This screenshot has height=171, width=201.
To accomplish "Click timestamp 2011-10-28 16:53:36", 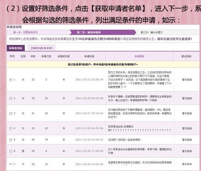I will [89, 128].
